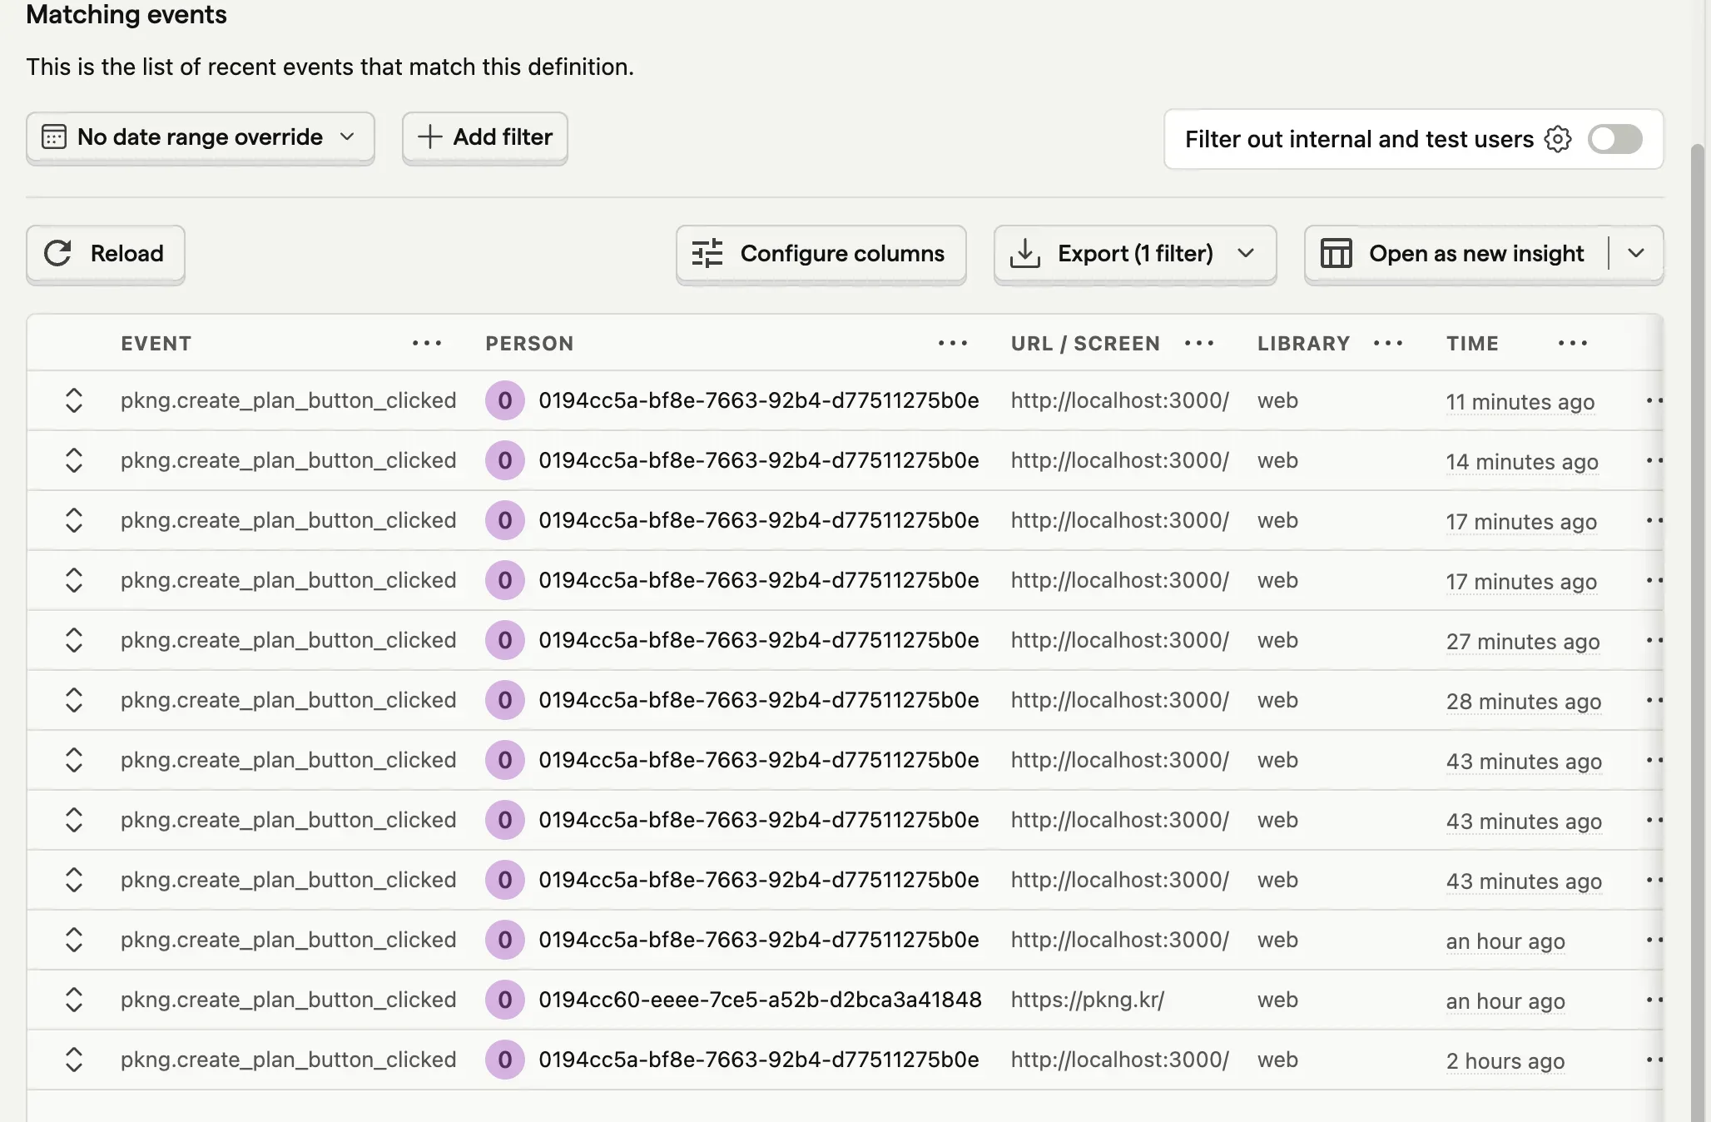Open TIME column three-dot options
This screenshot has width=1711, height=1122.
coord(1573,343)
